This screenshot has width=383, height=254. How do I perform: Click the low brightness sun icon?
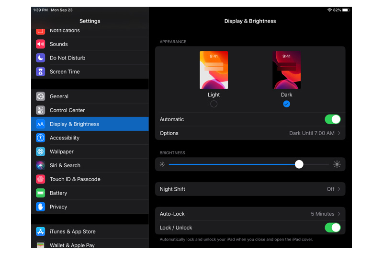(x=162, y=164)
